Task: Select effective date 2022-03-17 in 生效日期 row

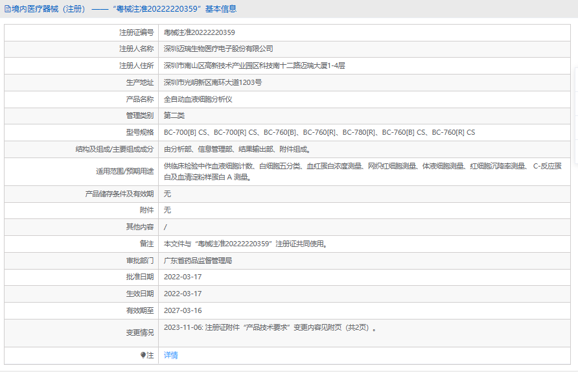Action: pyautogui.click(x=183, y=294)
